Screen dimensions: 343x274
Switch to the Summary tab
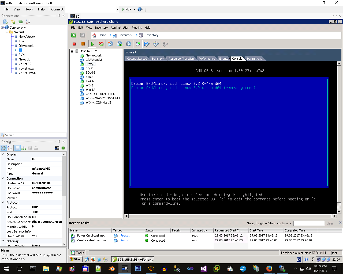pos(158,59)
